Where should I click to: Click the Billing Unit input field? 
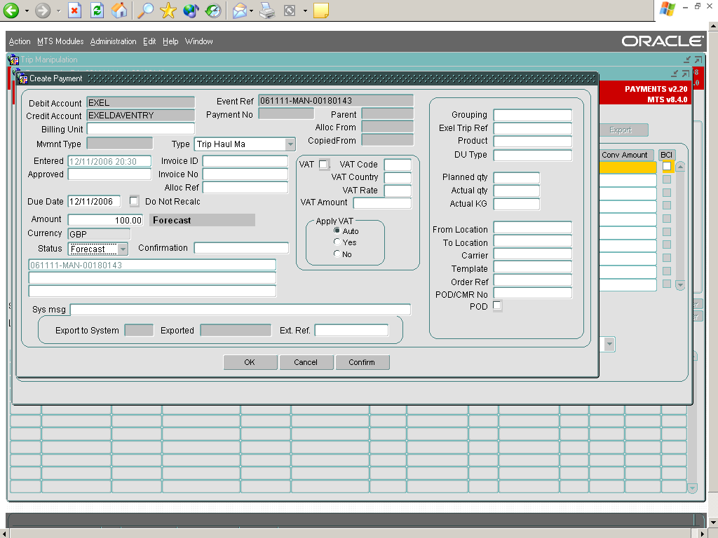[x=140, y=129]
